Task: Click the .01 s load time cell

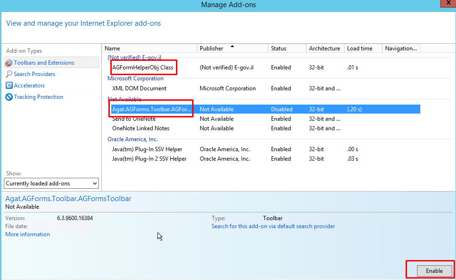Action: pyautogui.click(x=352, y=68)
